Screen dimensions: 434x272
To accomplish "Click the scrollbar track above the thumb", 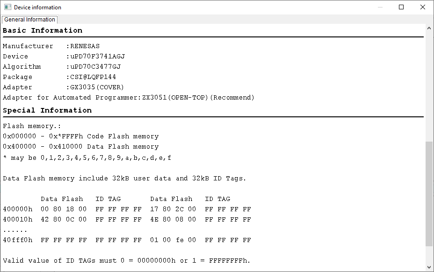I will coord(429,86).
